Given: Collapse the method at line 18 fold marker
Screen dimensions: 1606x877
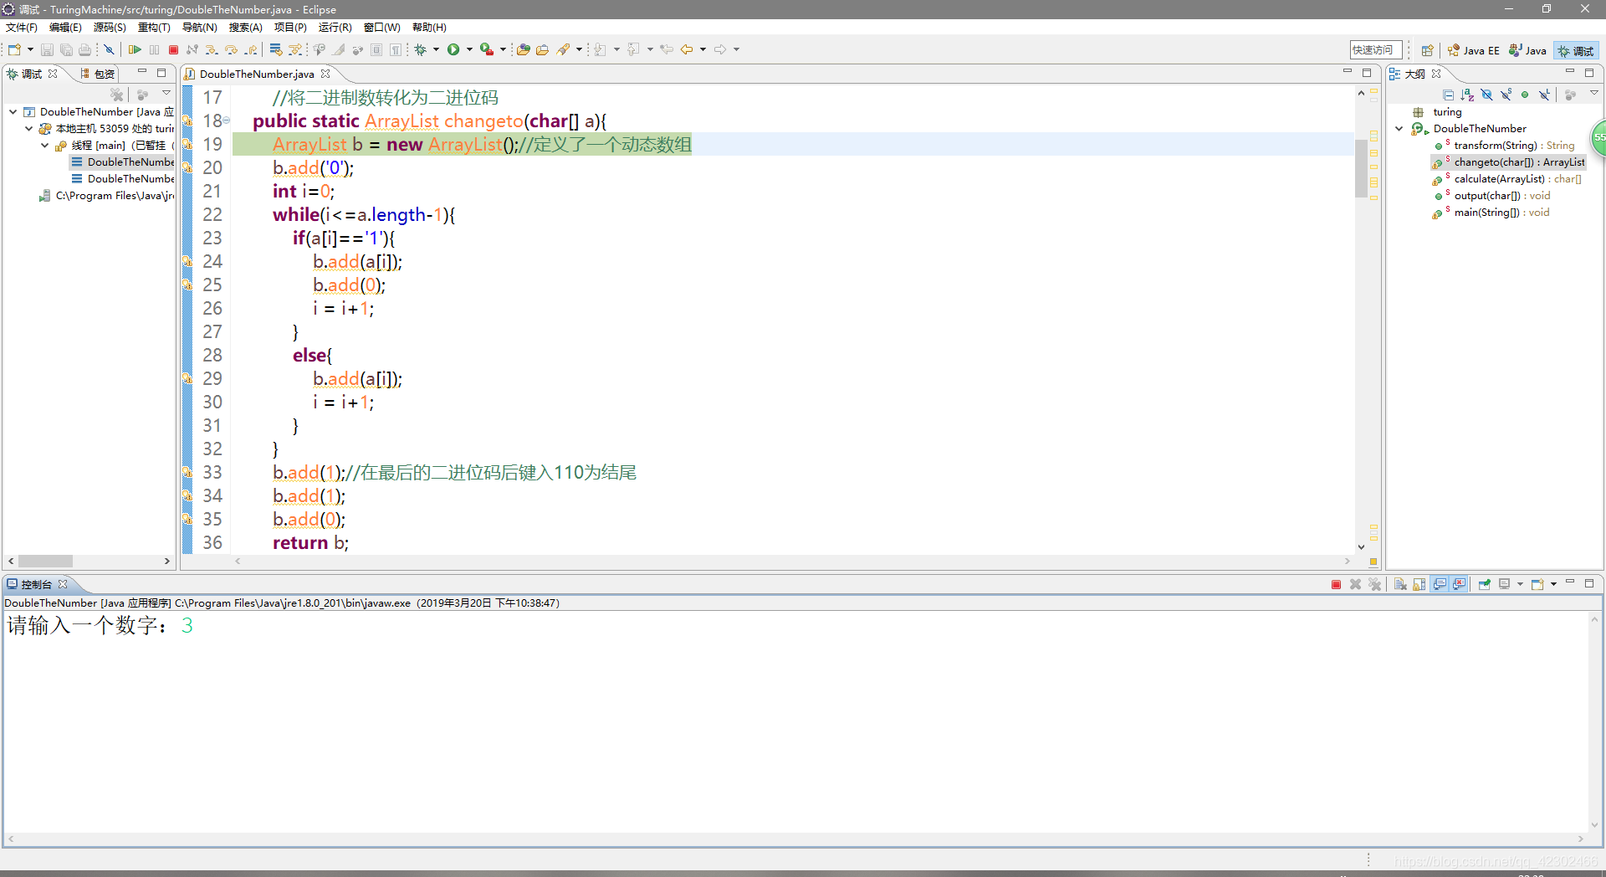Looking at the screenshot, I should (227, 121).
